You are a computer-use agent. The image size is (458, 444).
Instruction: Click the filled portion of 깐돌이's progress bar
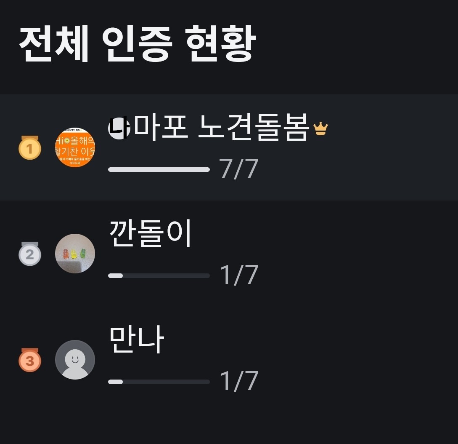[x=115, y=275]
